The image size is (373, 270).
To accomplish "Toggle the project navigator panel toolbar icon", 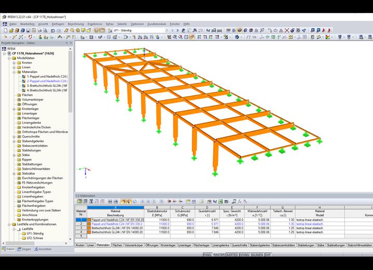I will coord(96,31).
